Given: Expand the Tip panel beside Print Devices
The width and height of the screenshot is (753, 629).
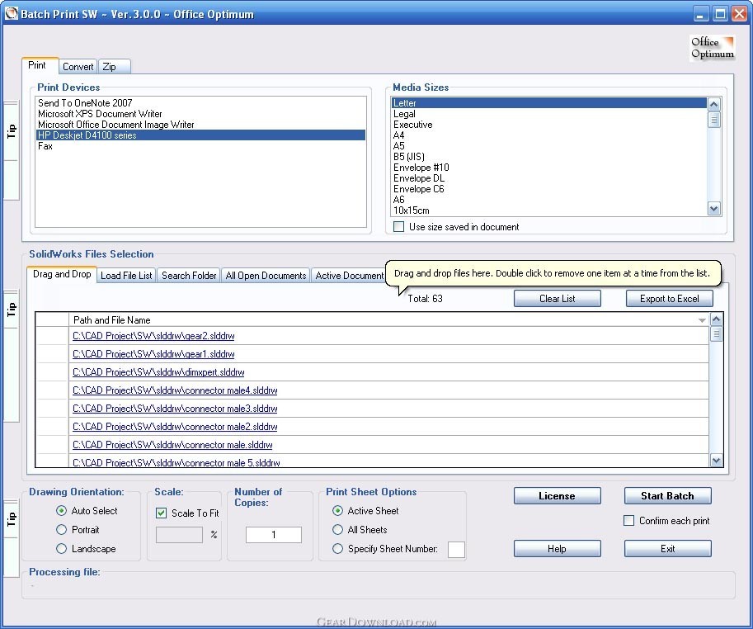Looking at the screenshot, I should (x=11, y=131).
